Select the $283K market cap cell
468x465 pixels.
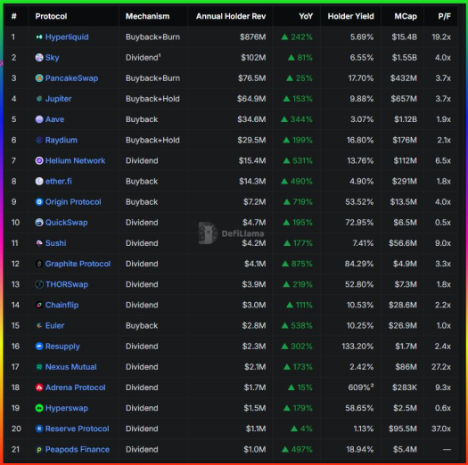pyautogui.click(x=405, y=387)
